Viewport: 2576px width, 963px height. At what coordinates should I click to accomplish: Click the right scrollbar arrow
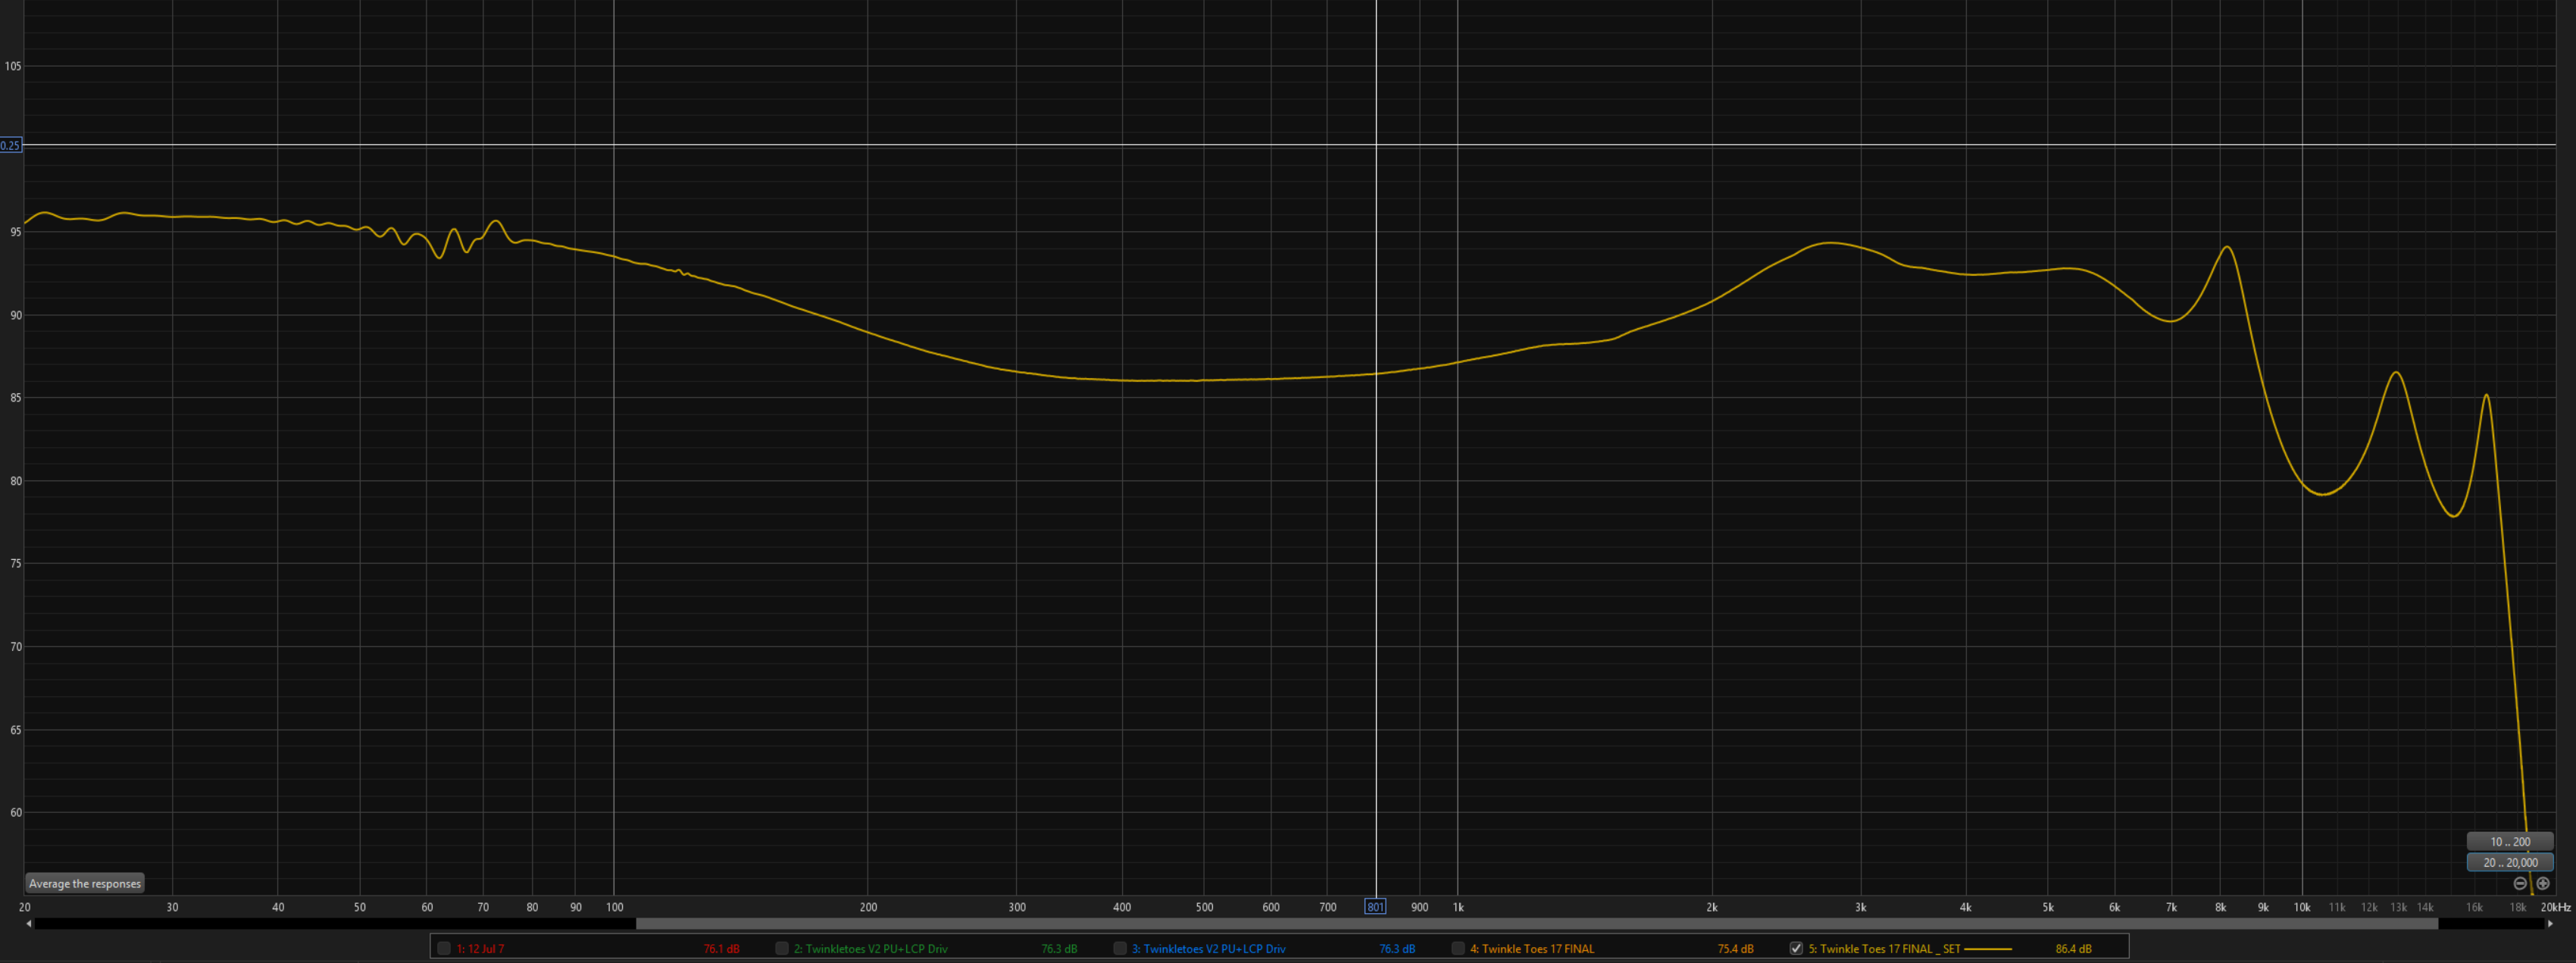[x=2550, y=924]
